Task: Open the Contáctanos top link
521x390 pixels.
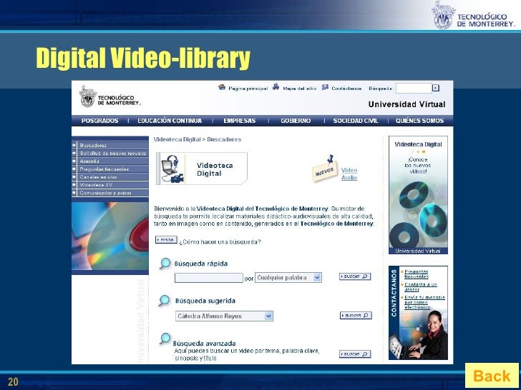Action: (346, 89)
